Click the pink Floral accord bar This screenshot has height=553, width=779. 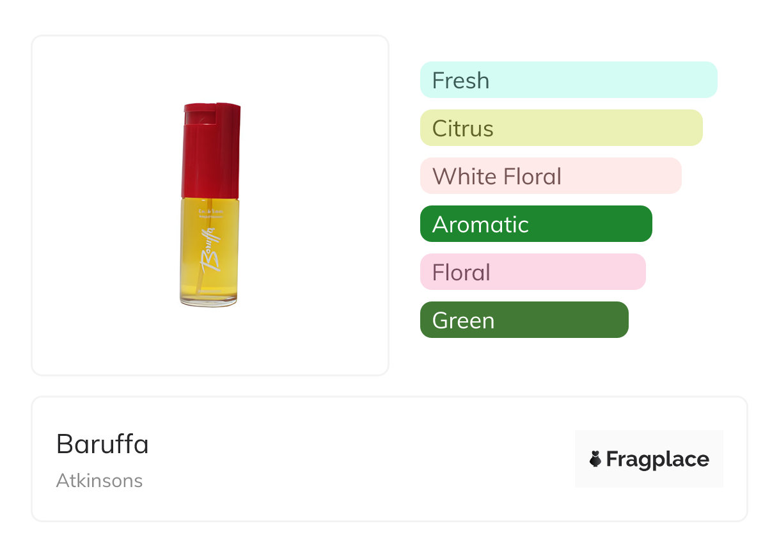coord(533,272)
